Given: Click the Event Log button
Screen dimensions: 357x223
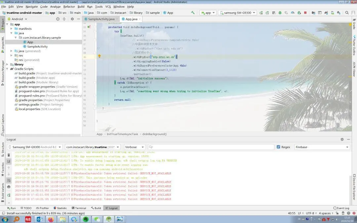Looking at the screenshot, I should click(x=341, y=208).
